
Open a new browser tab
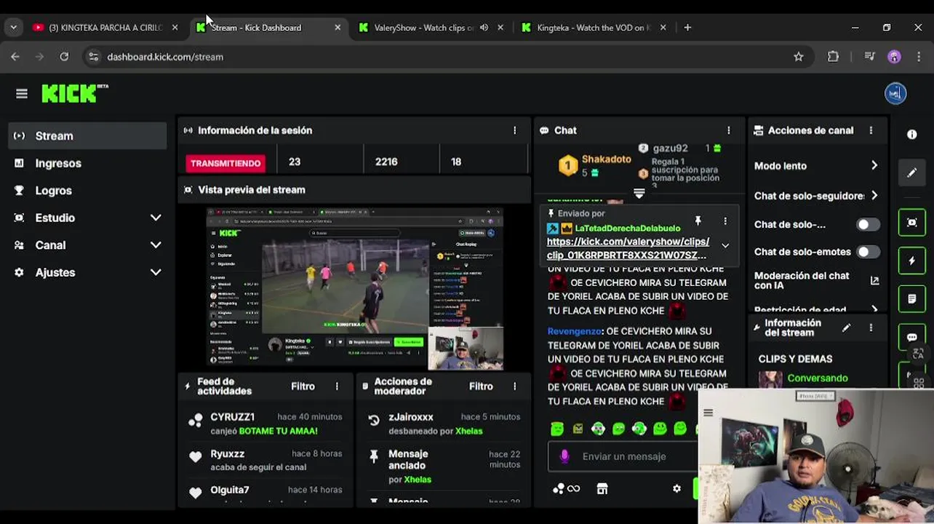[x=687, y=28]
